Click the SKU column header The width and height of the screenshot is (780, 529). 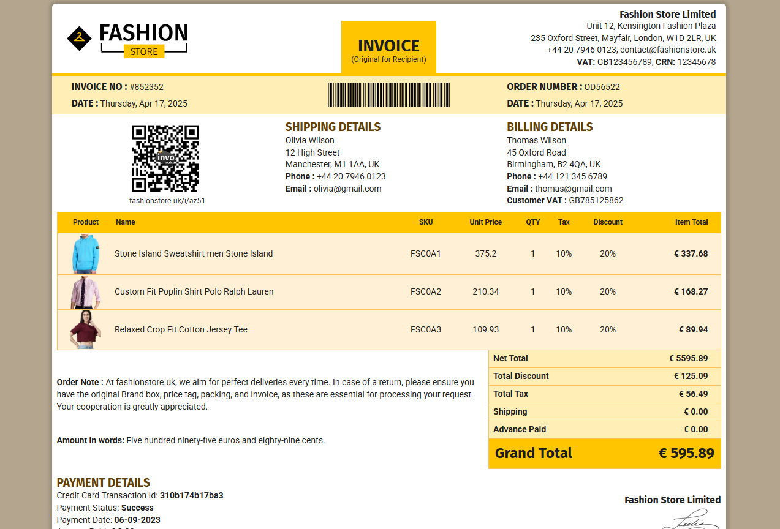click(x=426, y=222)
